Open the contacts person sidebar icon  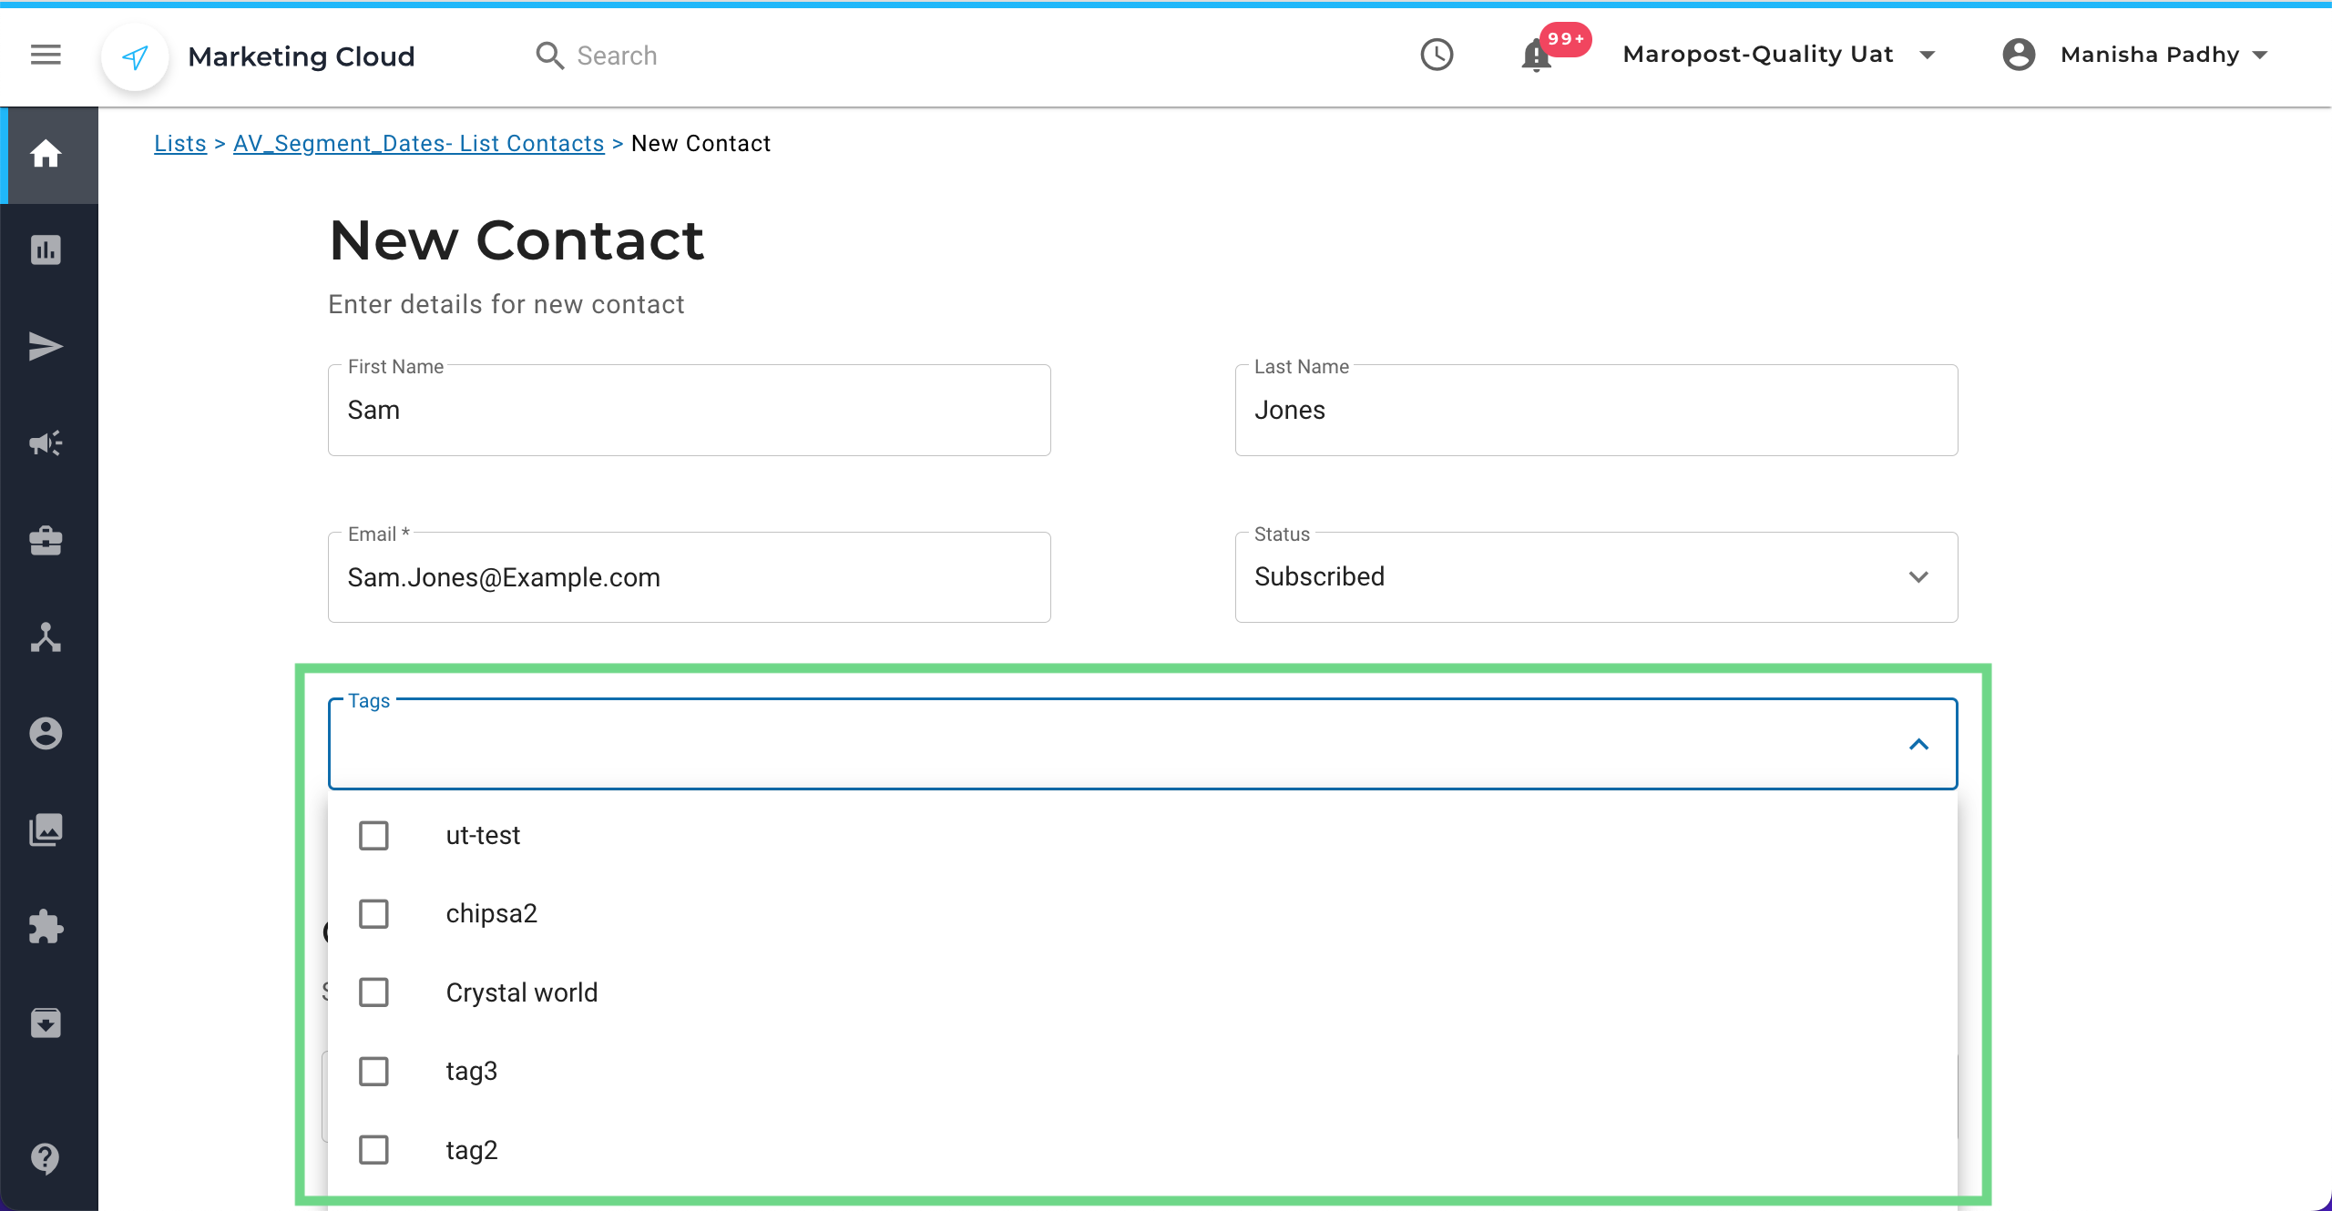pos(46,733)
